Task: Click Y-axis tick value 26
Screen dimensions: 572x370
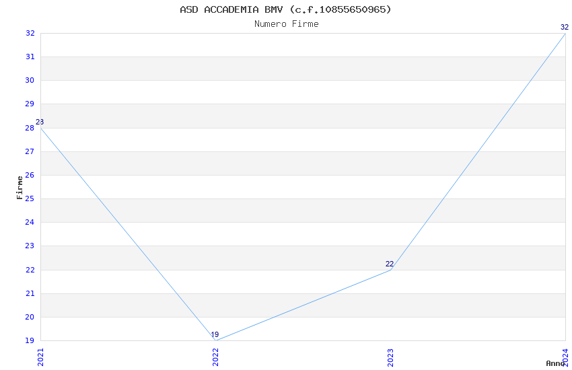Action: (x=30, y=176)
